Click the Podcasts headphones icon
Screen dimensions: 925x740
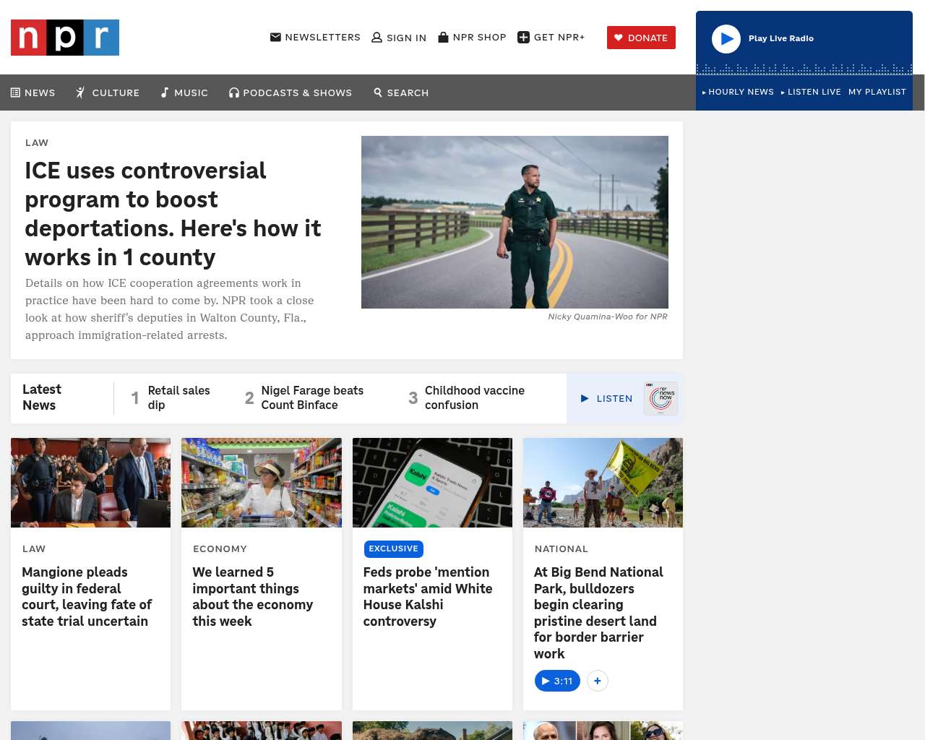pos(234,92)
